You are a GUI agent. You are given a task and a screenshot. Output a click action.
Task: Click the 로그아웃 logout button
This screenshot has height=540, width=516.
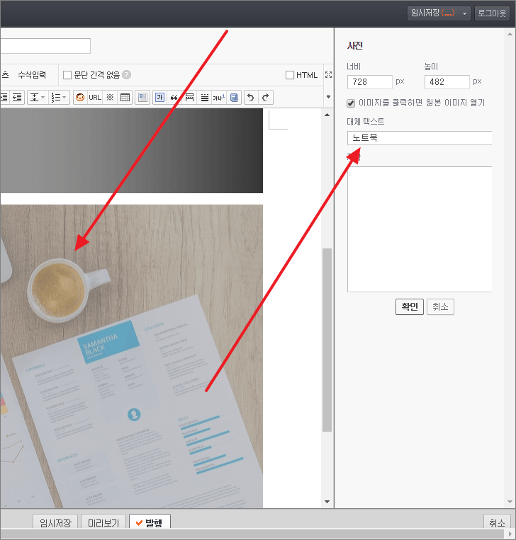[x=492, y=13]
